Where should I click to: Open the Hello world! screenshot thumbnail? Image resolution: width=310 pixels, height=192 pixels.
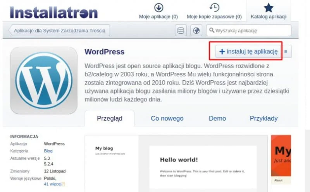click(176, 164)
